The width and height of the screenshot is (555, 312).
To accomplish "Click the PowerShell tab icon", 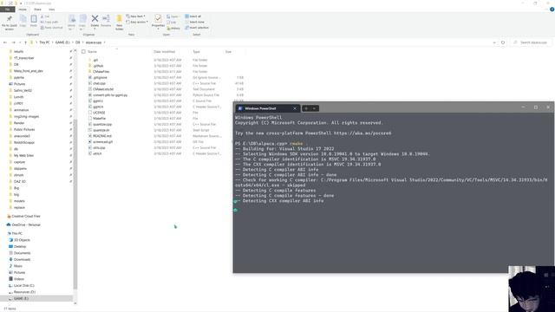I will (240, 108).
